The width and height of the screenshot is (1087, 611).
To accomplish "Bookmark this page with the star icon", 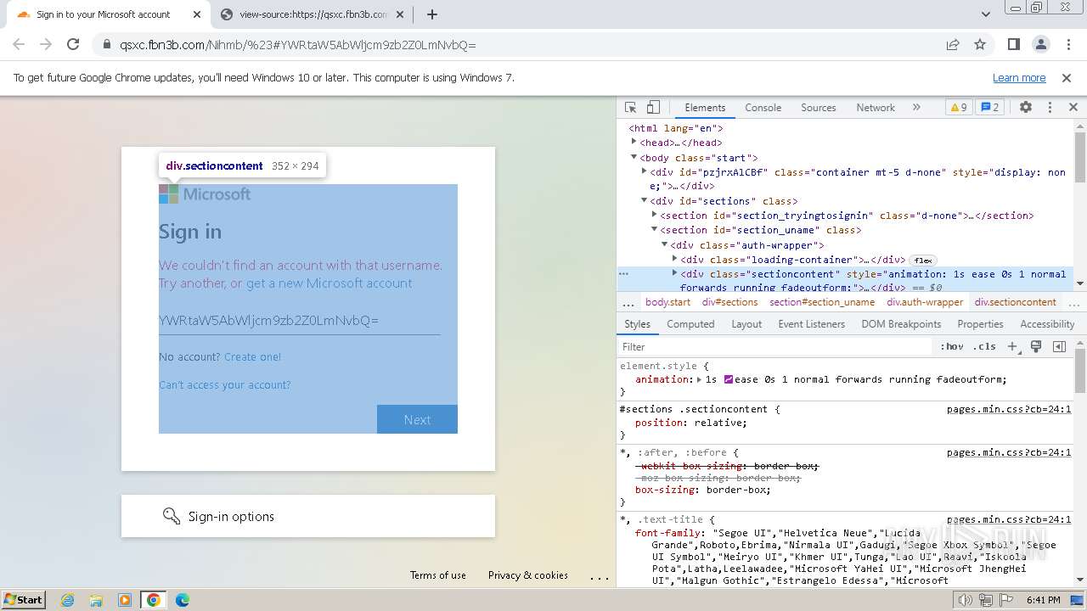I will [980, 45].
